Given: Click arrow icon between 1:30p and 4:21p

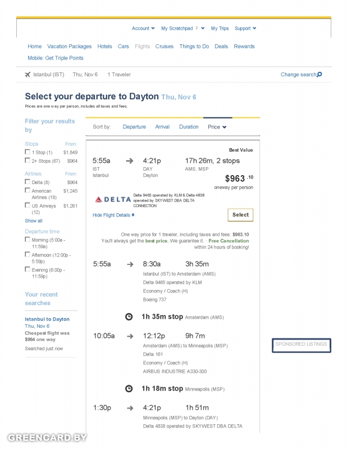Looking at the screenshot, I should click(x=130, y=408).
